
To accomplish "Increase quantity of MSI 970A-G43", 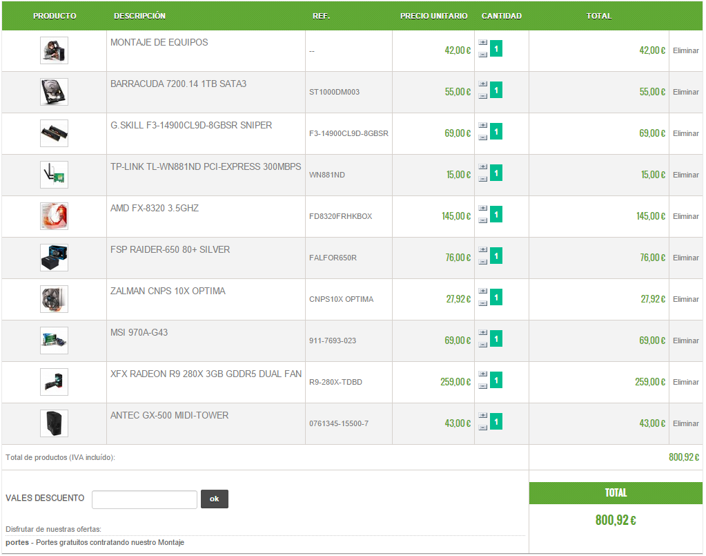I will [x=482, y=332].
